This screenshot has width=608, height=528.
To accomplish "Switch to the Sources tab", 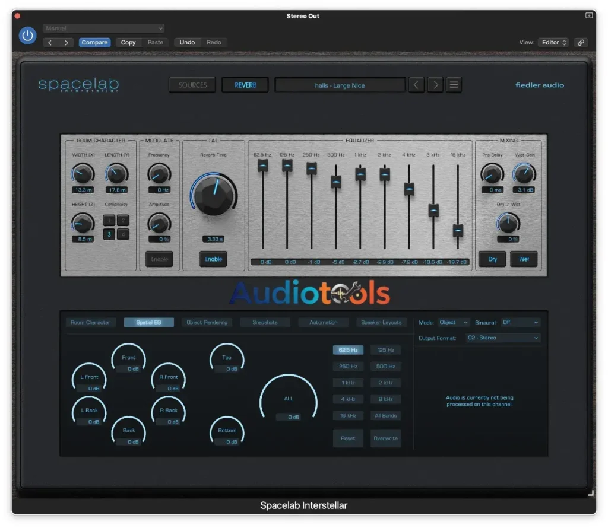I will (x=192, y=84).
